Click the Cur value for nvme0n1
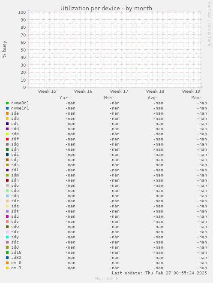Viewport: 213px width, 283px height. coord(70,103)
